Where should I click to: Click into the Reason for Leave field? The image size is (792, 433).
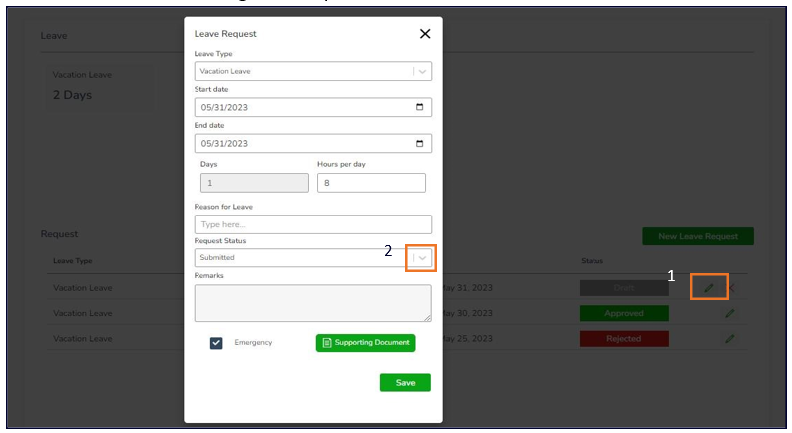click(x=312, y=224)
